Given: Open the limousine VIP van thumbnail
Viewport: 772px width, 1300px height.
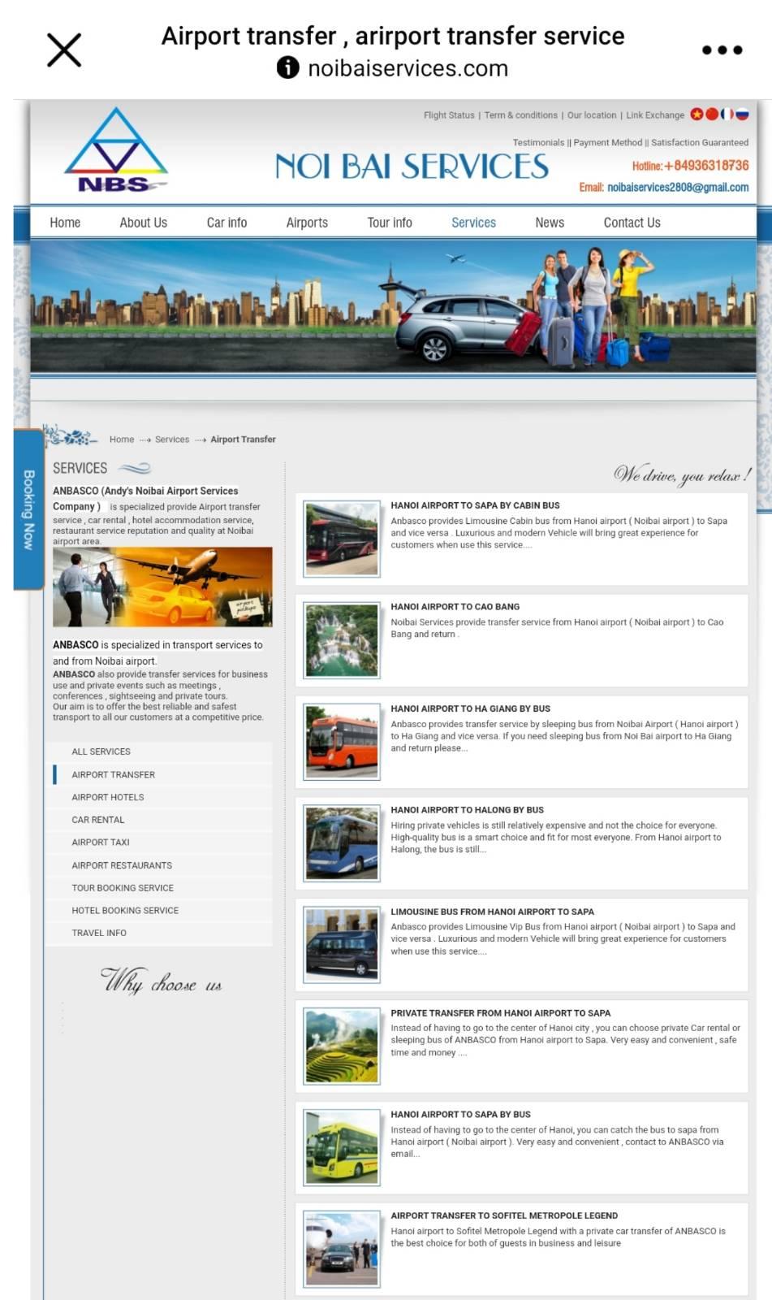Looking at the screenshot, I should pyautogui.click(x=342, y=945).
